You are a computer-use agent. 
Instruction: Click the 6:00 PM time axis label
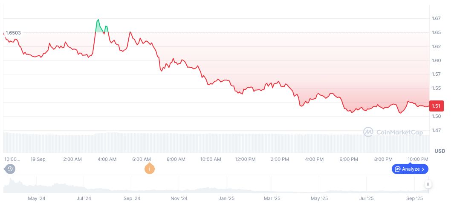349,159
